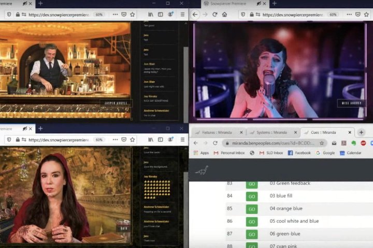The height and width of the screenshot is (248, 373).
Task: Open tracking protection shield in bottom-left Firefox window
Action: (9, 139)
